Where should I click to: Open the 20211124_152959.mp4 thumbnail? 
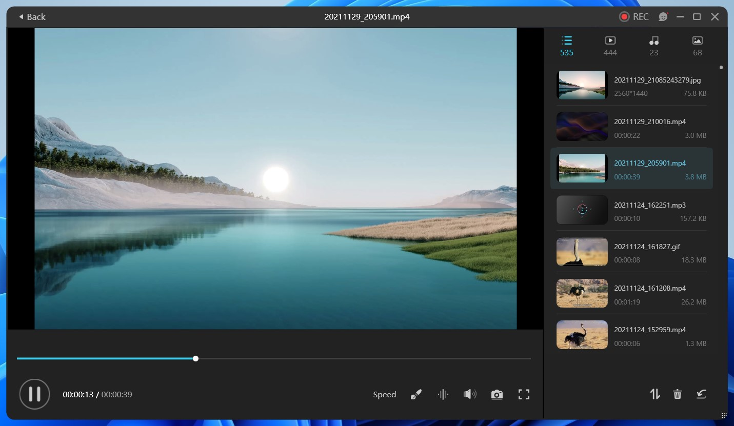coord(582,334)
